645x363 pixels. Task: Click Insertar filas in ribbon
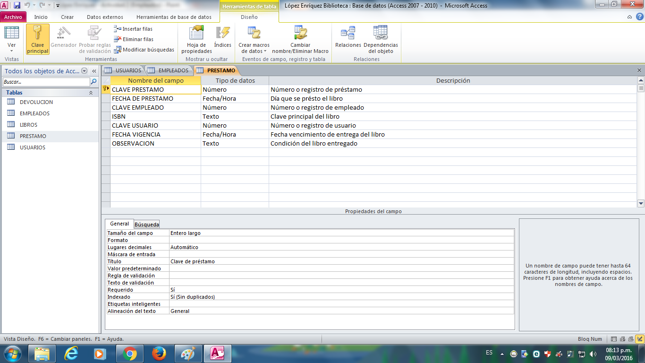134,29
